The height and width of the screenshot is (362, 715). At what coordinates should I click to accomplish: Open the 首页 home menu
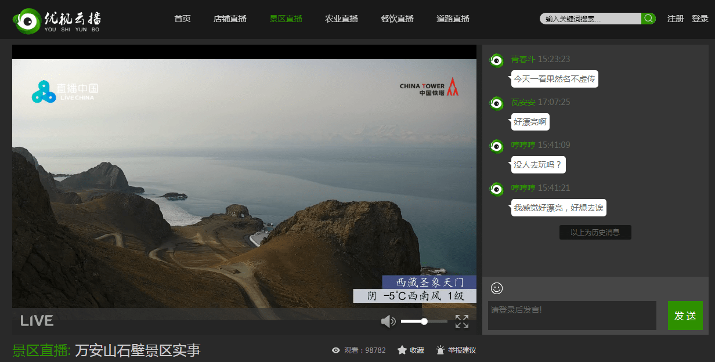tap(182, 19)
